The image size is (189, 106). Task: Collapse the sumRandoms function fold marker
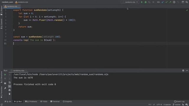(x=12, y=10)
